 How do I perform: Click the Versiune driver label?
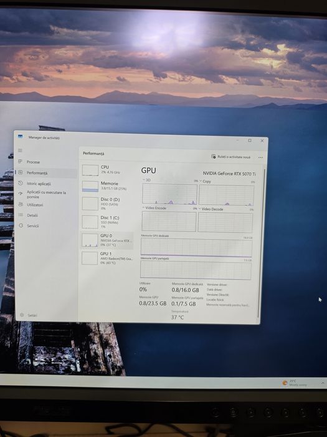click(x=217, y=285)
